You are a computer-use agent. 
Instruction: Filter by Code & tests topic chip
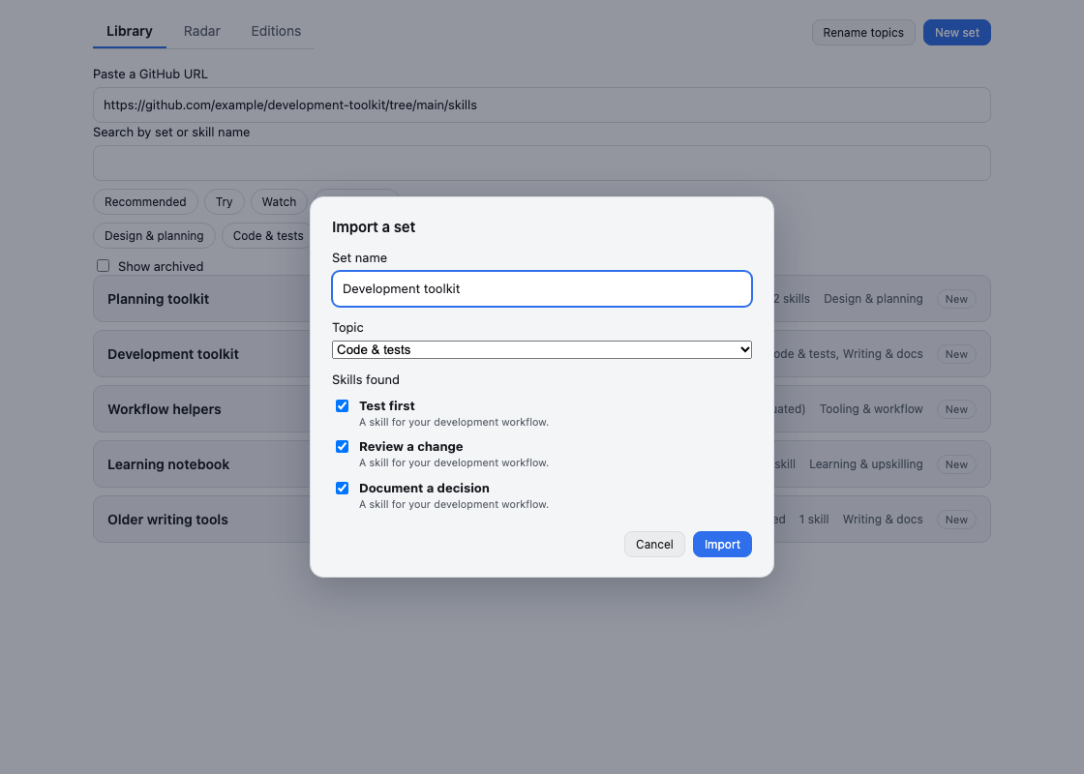tap(267, 236)
